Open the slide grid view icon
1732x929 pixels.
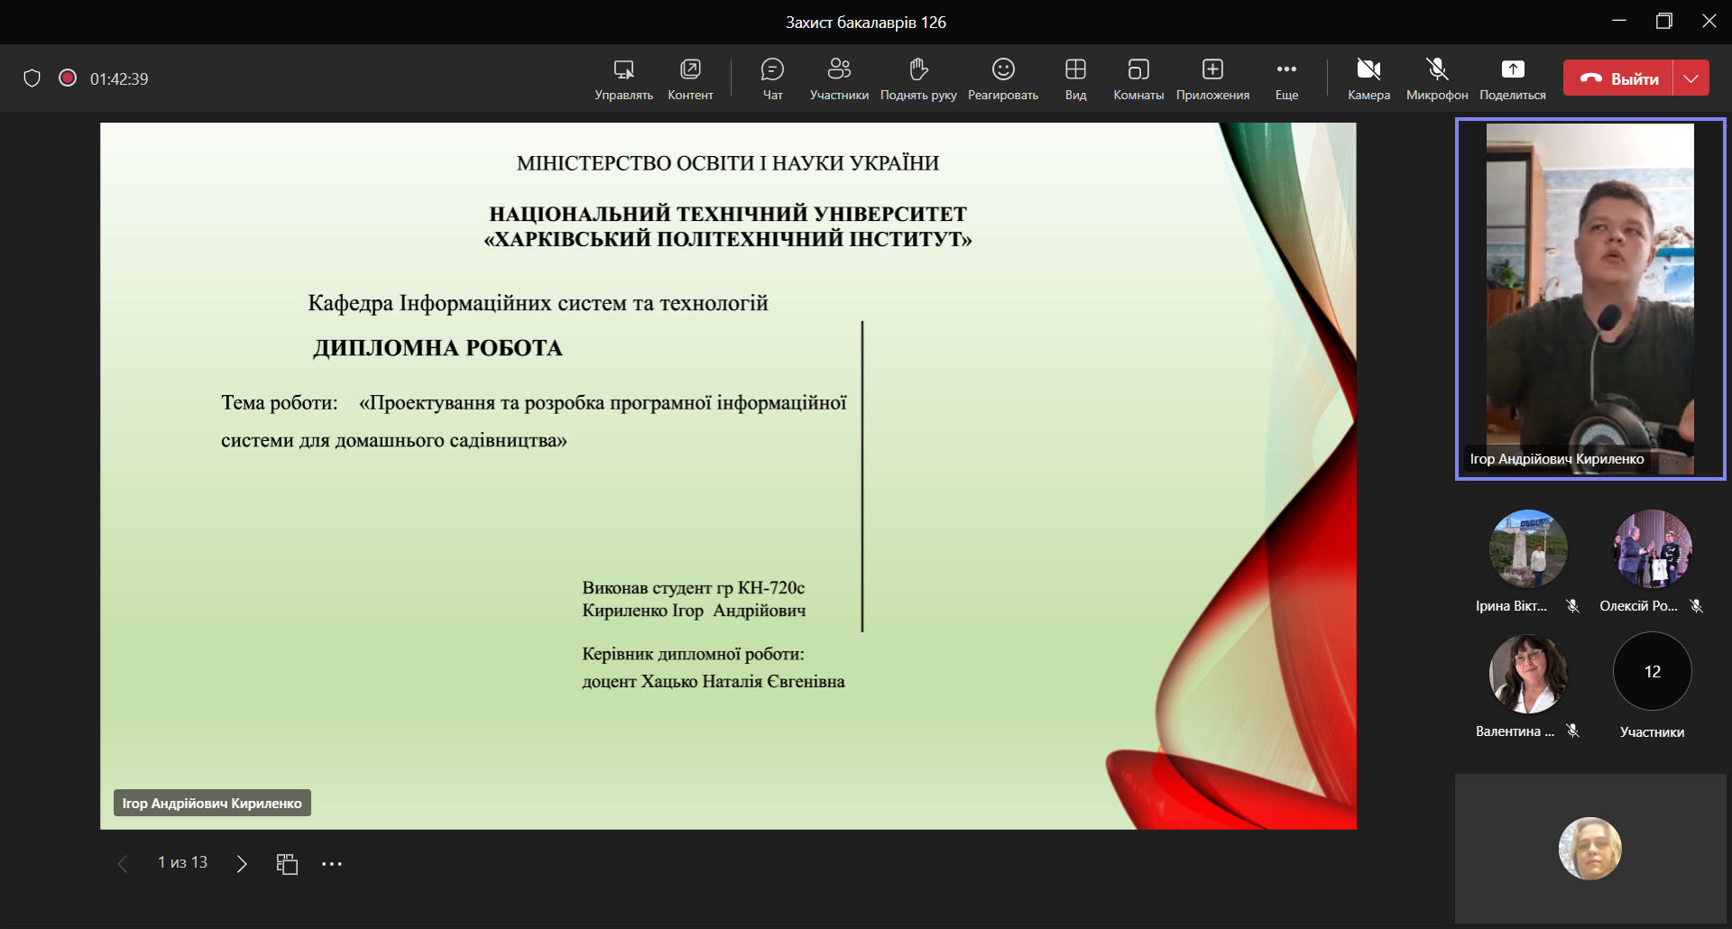point(287,864)
